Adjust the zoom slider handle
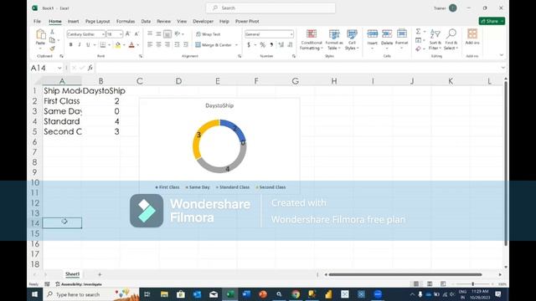The height and width of the screenshot is (301, 536). [x=472, y=284]
